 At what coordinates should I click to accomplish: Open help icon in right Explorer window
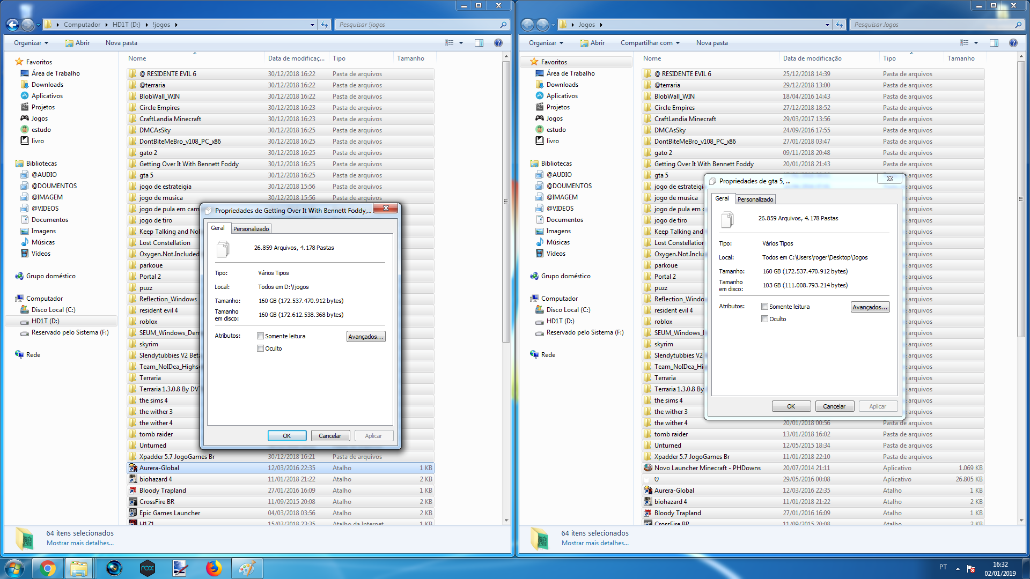pyautogui.click(x=1013, y=43)
